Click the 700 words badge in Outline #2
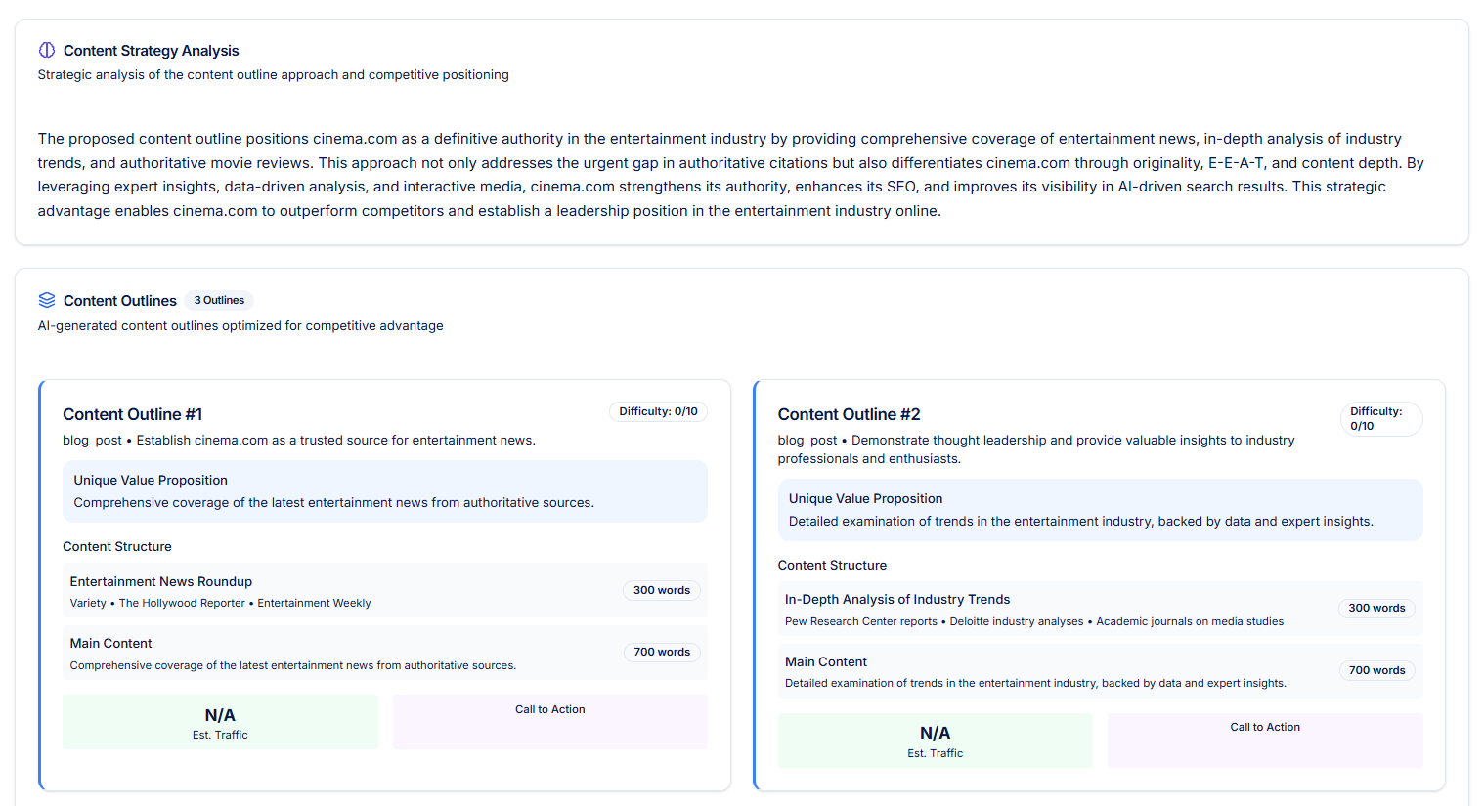 [x=1376, y=670]
